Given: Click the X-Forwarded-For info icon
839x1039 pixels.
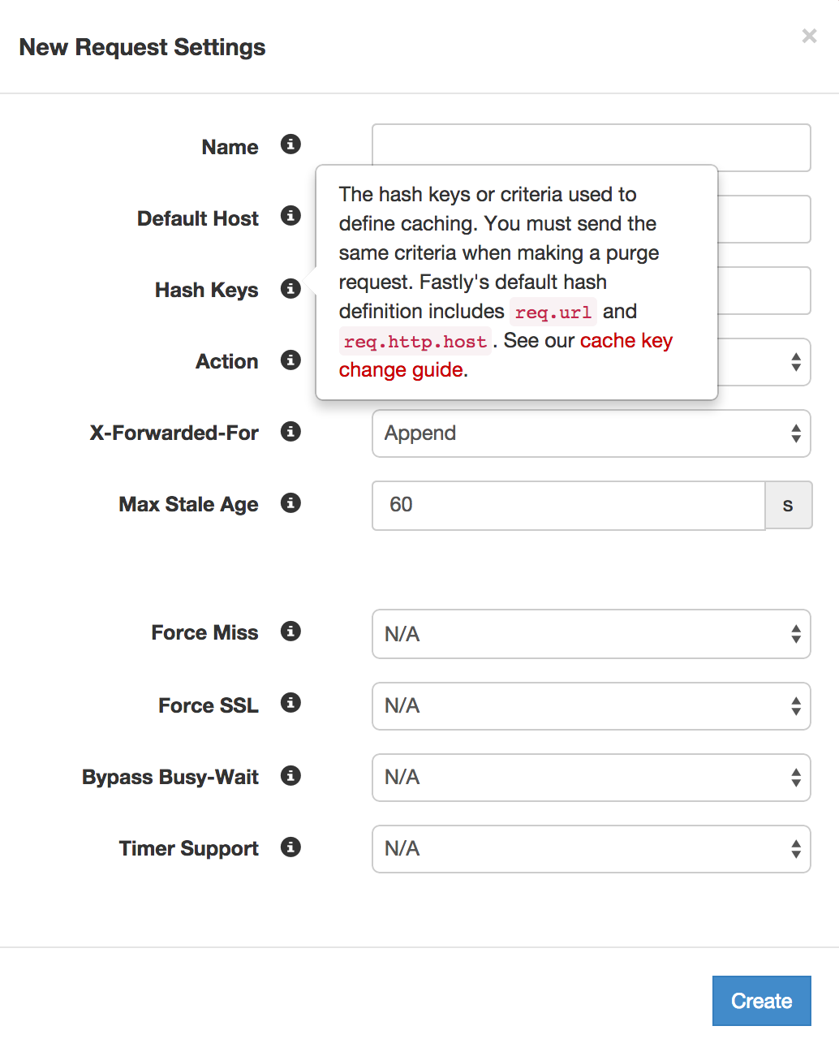Looking at the screenshot, I should pyautogui.click(x=290, y=431).
